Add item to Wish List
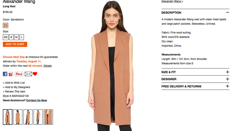232x131 pixels. [14, 83]
